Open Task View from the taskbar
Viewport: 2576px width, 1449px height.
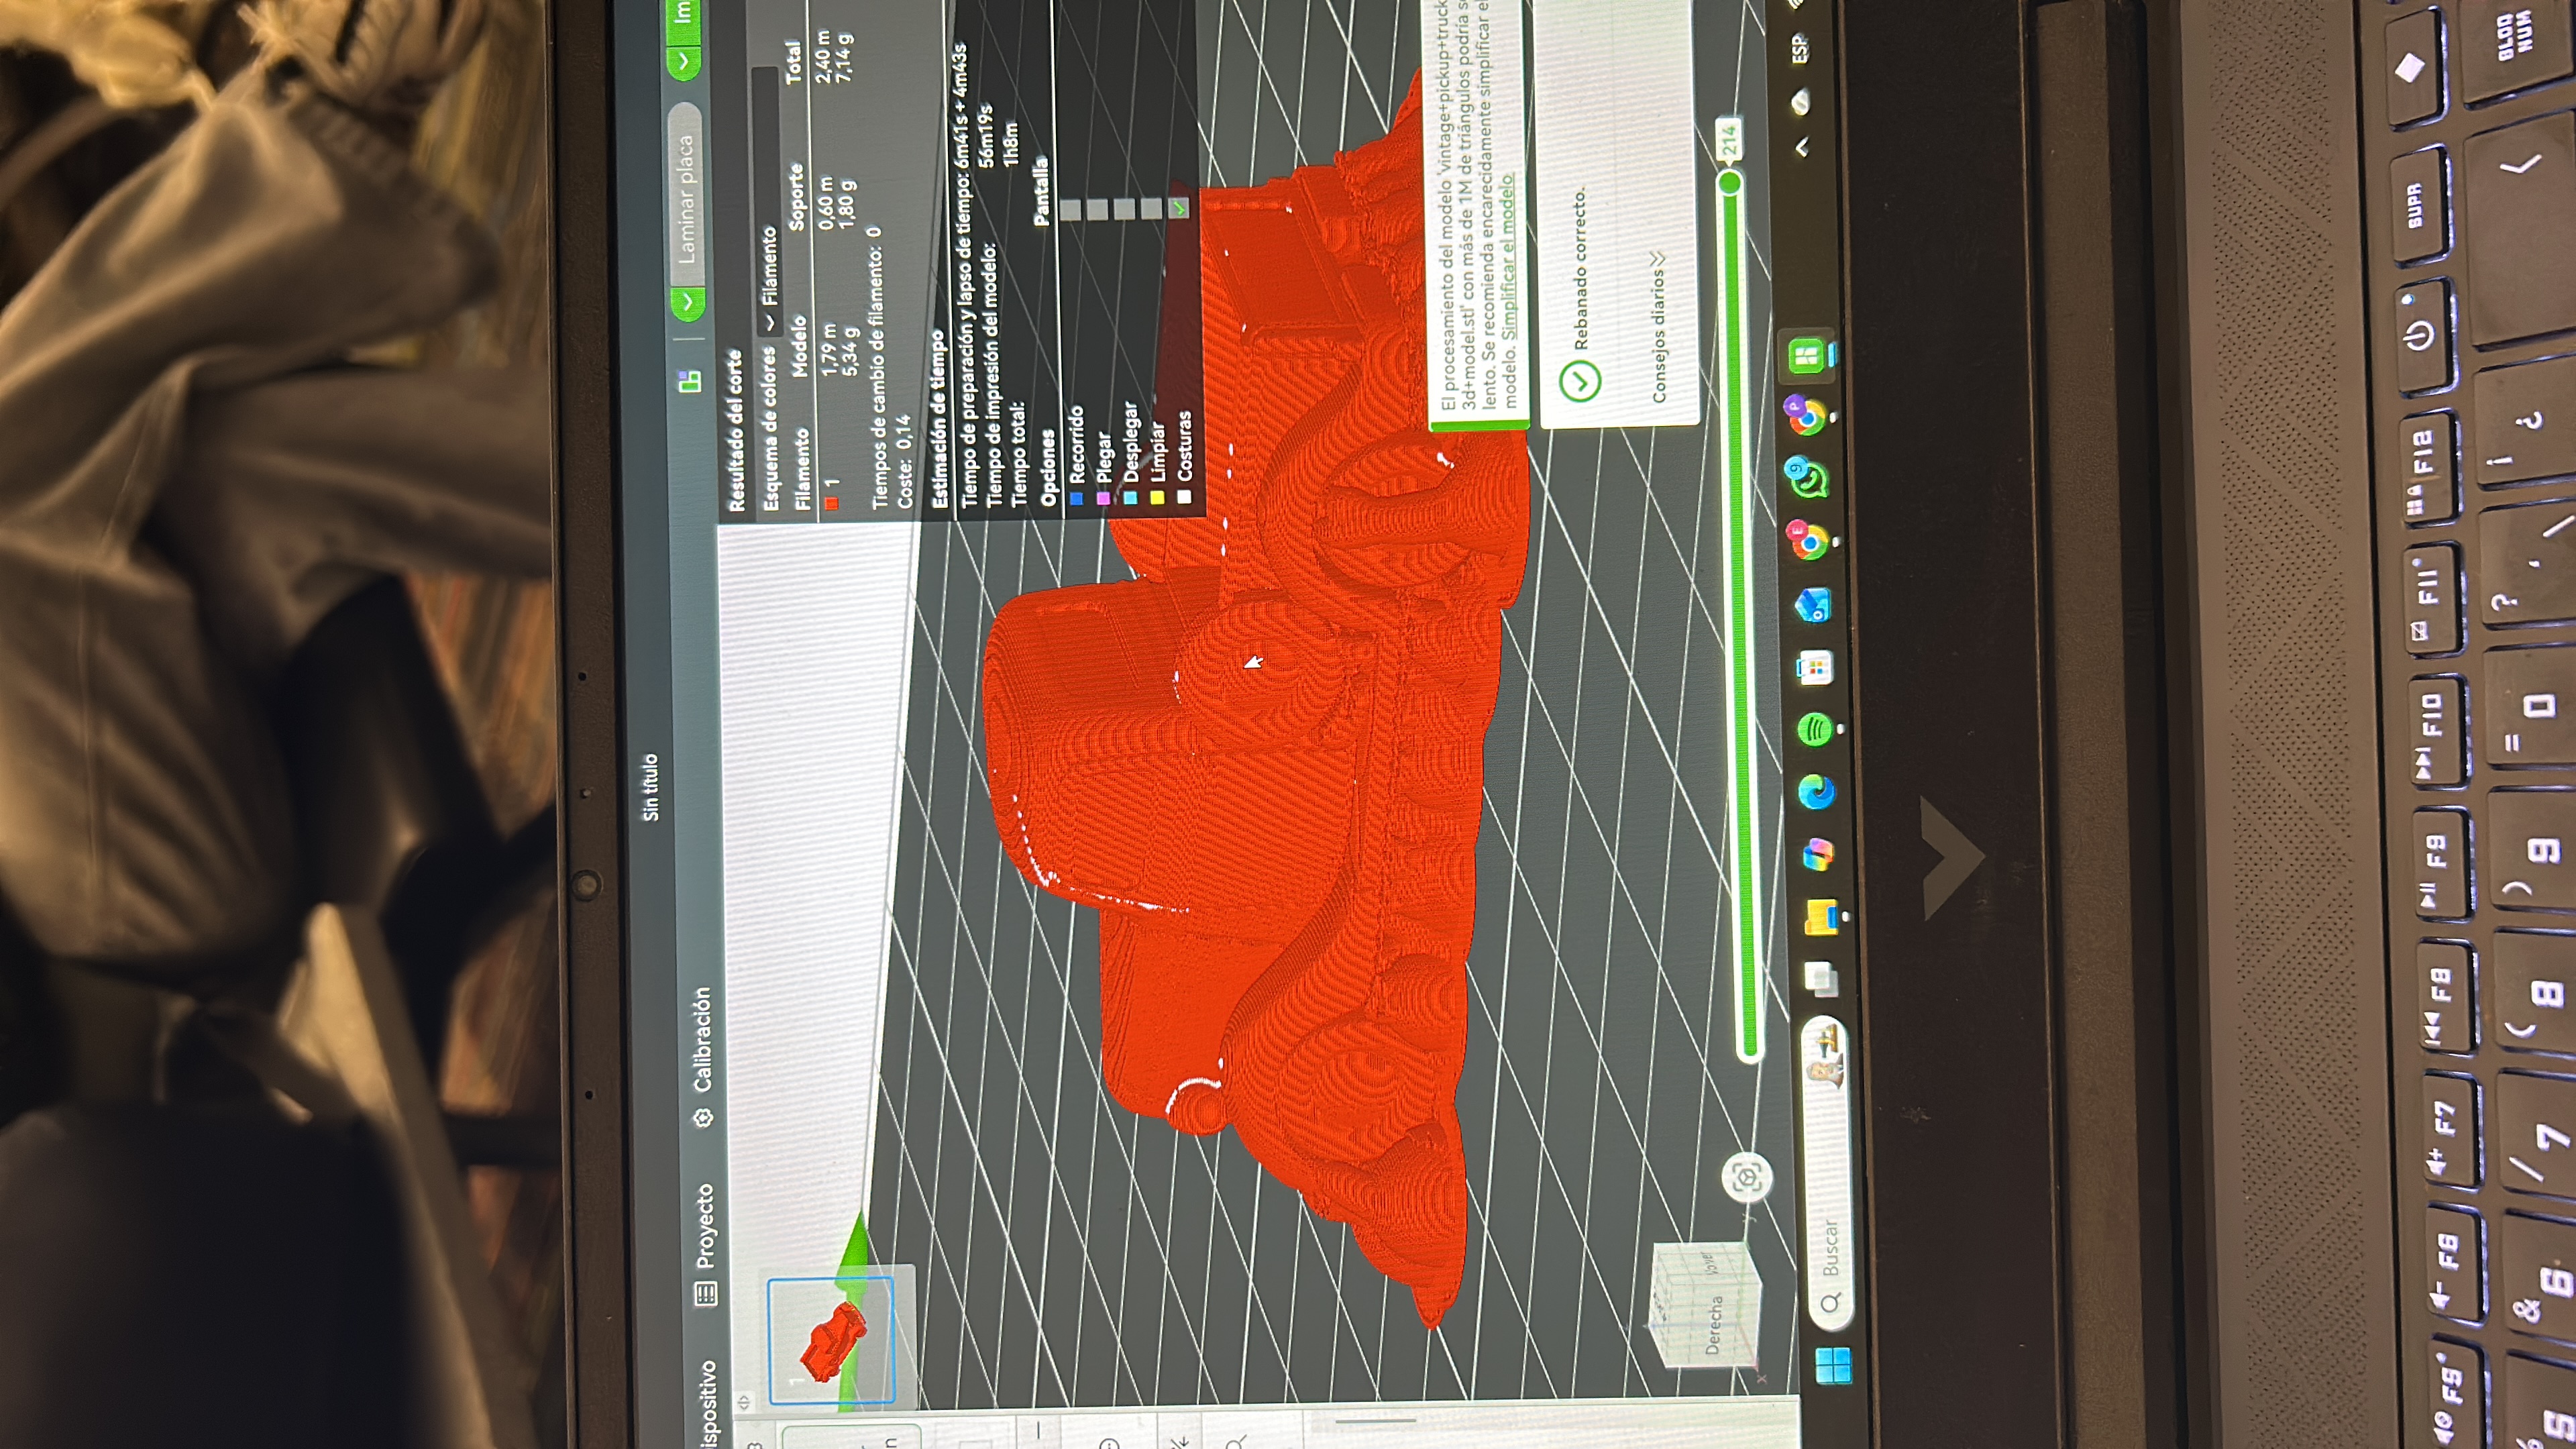point(1821,979)
